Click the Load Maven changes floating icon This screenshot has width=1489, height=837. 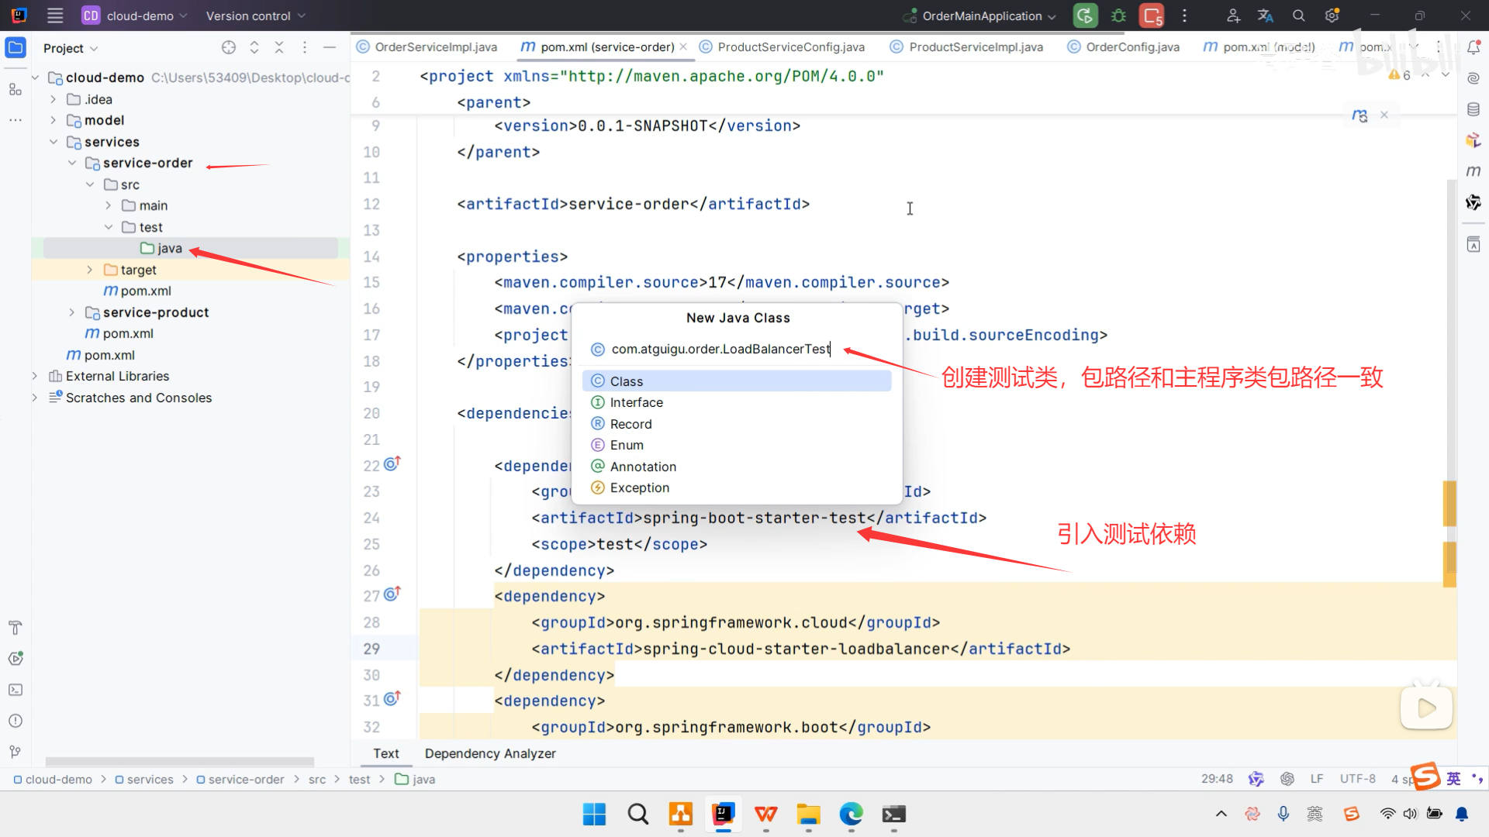pyautogui.click(x=1359, y=115)
